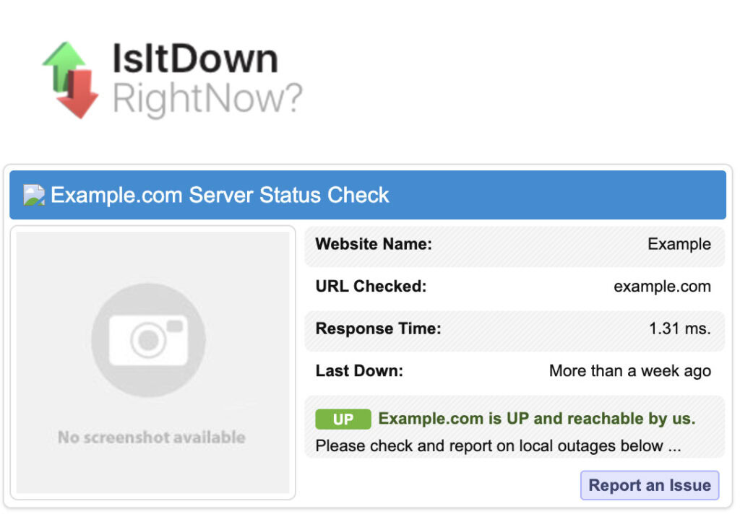The height and width of the screenshot is (514, 740).
Task: Click the IsItDownRightNow up/down arrows logo
Action: 70,79
